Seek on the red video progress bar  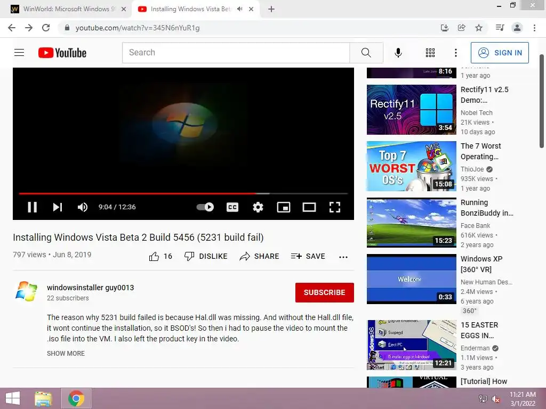pyautogui.click(x=183, y=193)
